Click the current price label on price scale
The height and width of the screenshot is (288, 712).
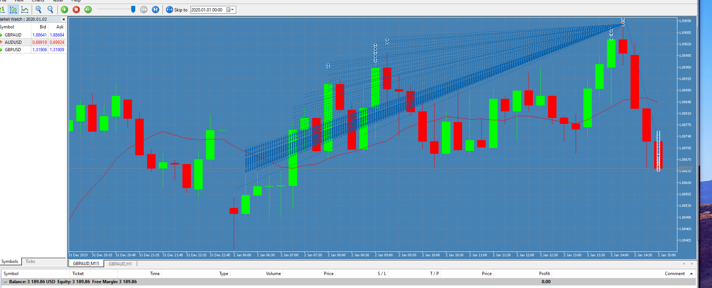(x=685, y=169)
